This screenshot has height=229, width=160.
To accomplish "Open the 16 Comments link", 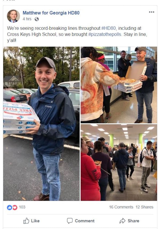I will [x=121, y=207].
